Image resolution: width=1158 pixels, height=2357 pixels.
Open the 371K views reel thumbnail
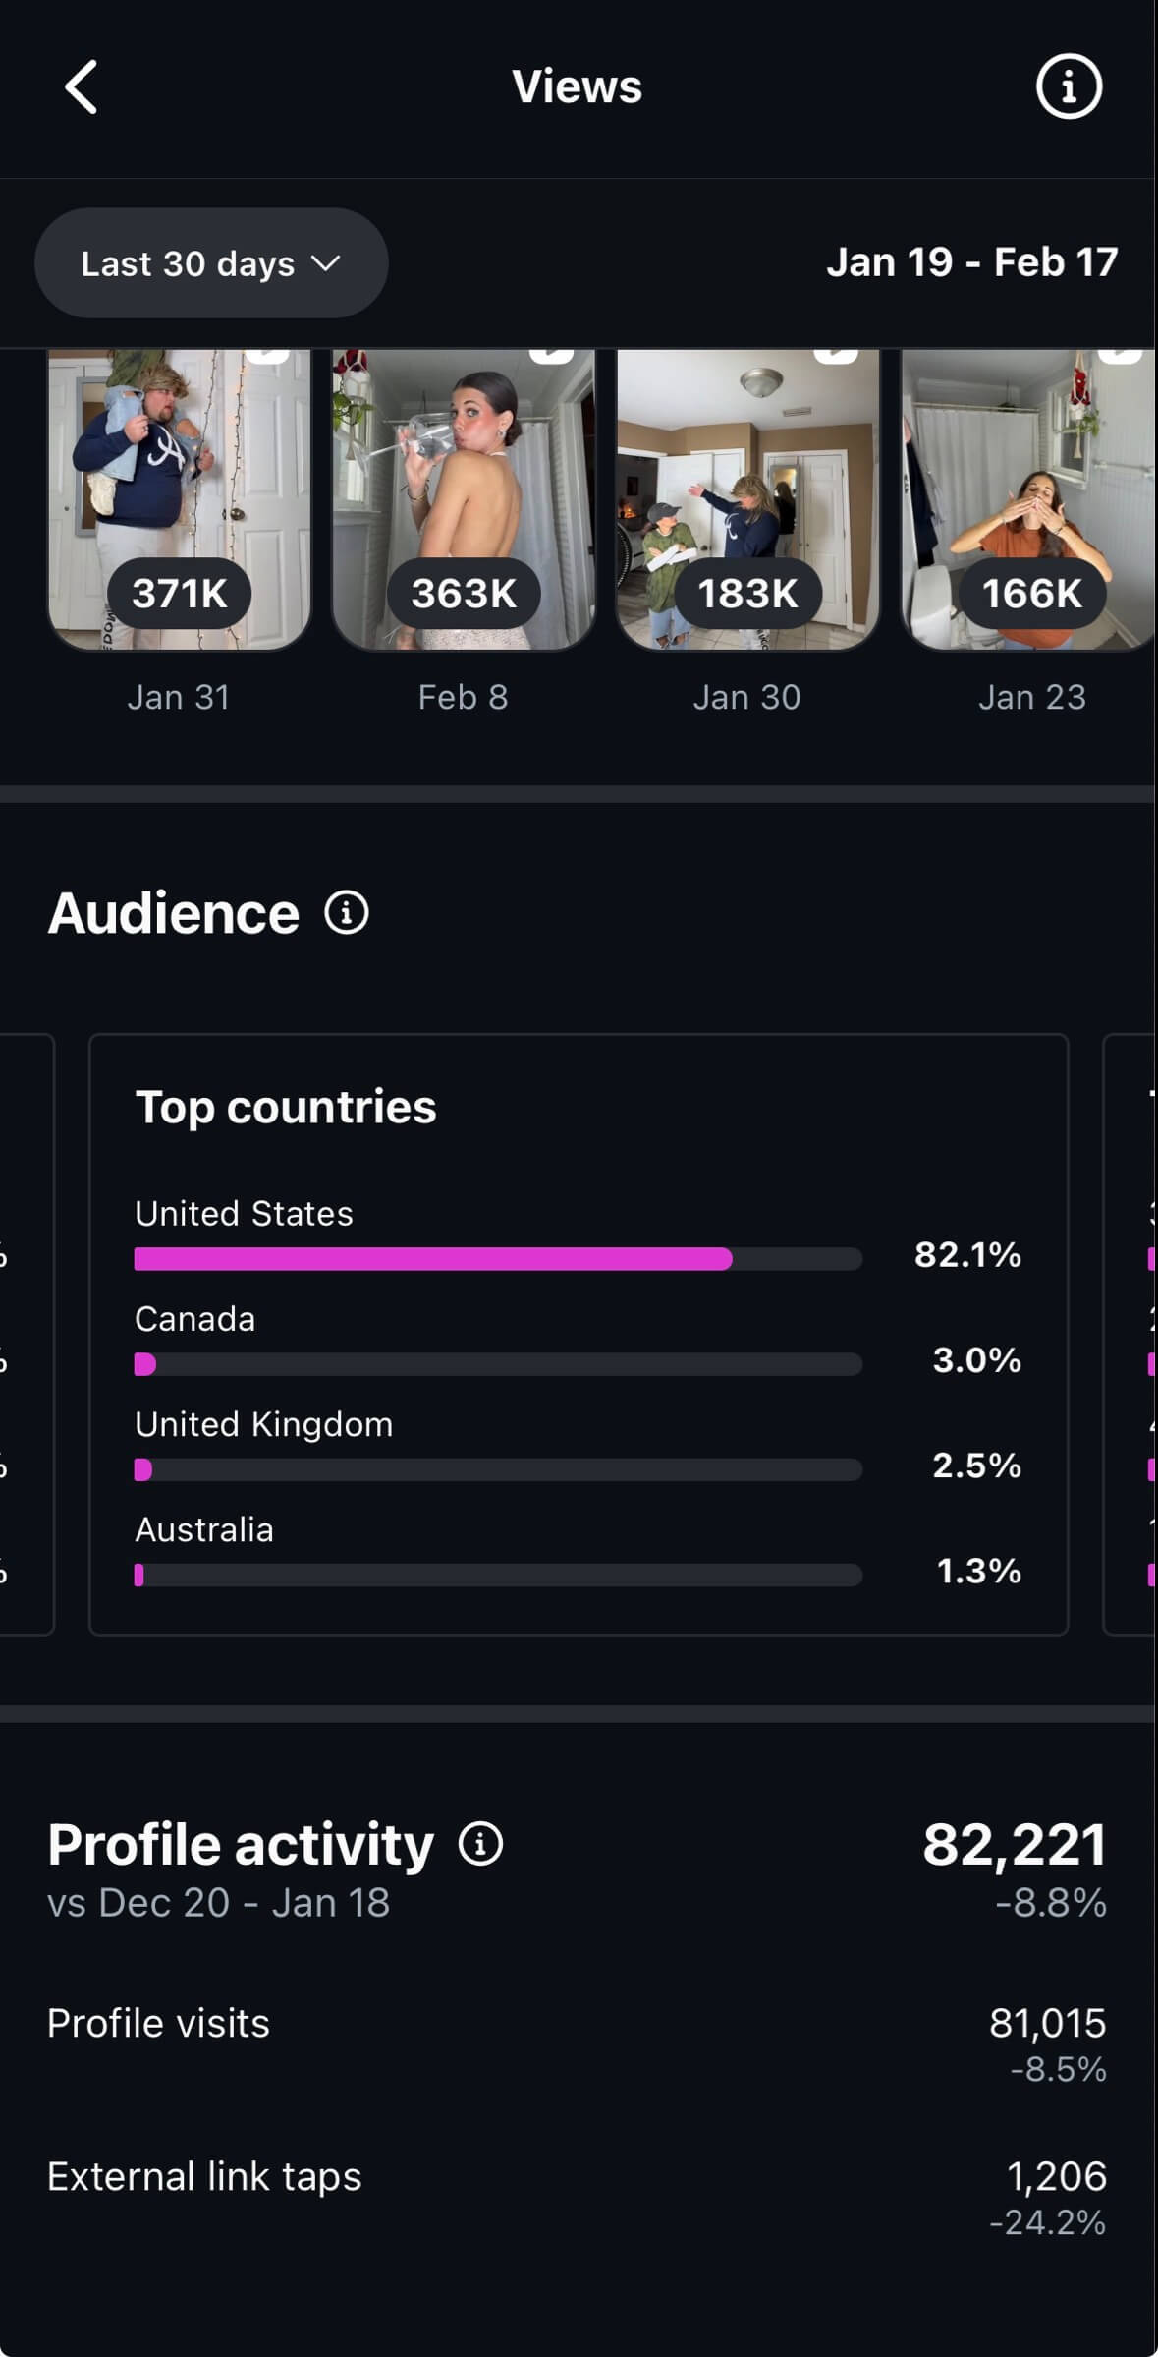[180, 499]
